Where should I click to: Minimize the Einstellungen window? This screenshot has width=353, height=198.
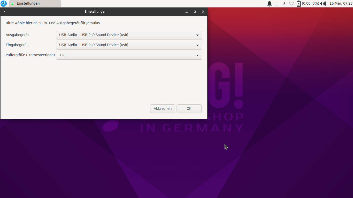(187, 12)
